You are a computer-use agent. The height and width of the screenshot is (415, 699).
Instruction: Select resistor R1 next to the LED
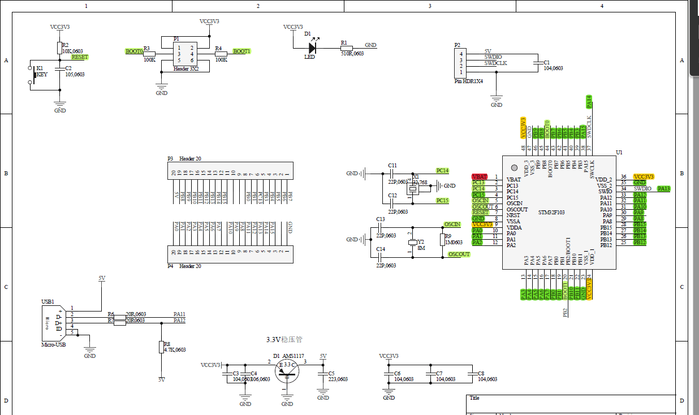point(346,48)
